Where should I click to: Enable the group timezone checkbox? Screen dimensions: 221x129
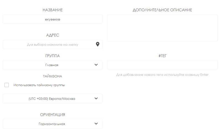click(7, 85)
